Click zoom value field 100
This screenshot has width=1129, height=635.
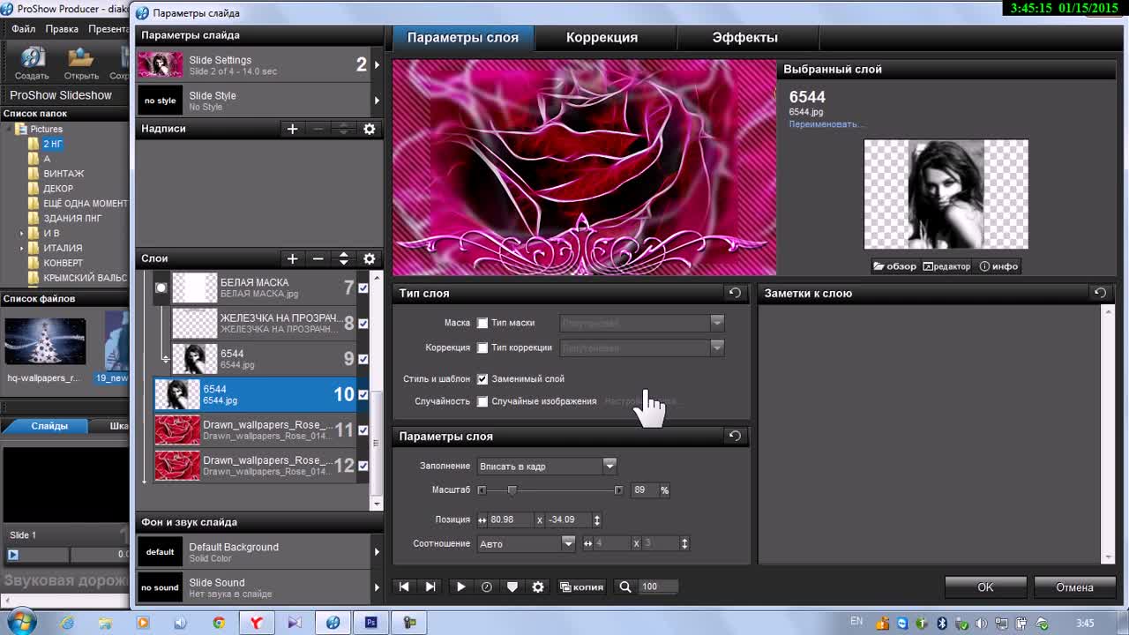point(657,586)
